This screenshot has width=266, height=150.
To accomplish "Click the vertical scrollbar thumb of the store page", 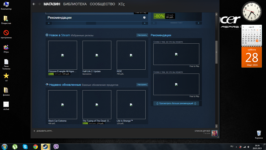I will [x=216, y=52].
